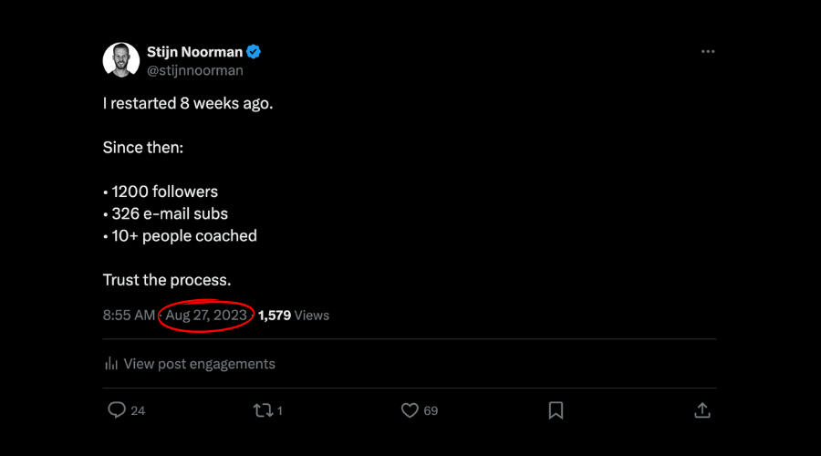Click the bar chart analytics icon
Viewport: 821px width, 456px height.
click(111, 363)
